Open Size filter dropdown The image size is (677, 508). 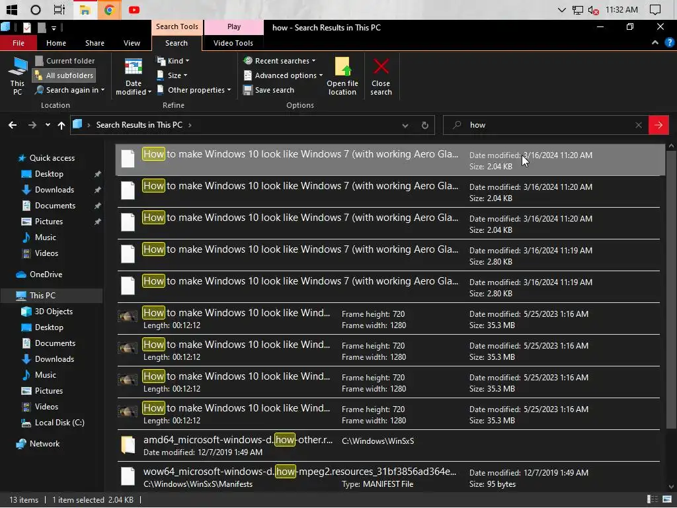172,75
